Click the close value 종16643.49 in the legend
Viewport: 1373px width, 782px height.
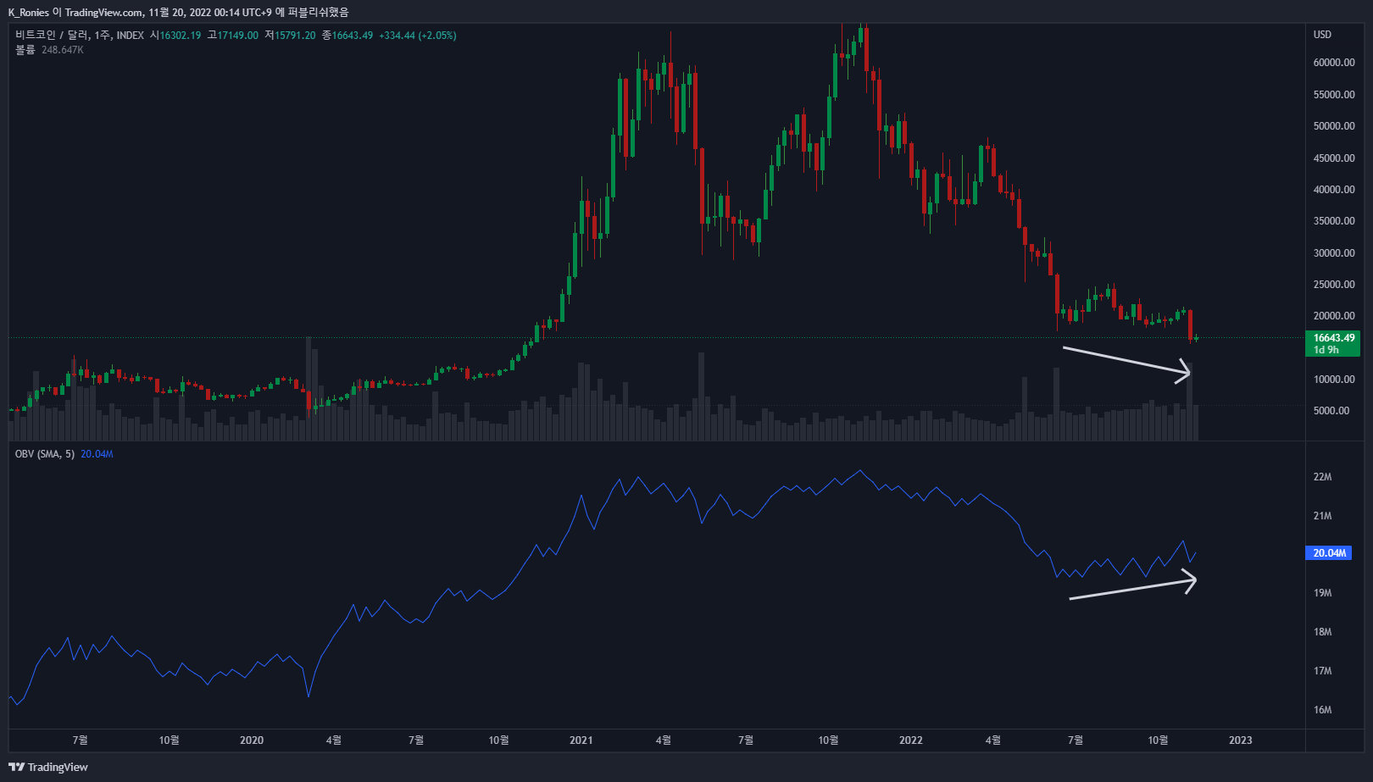(347, 36)
